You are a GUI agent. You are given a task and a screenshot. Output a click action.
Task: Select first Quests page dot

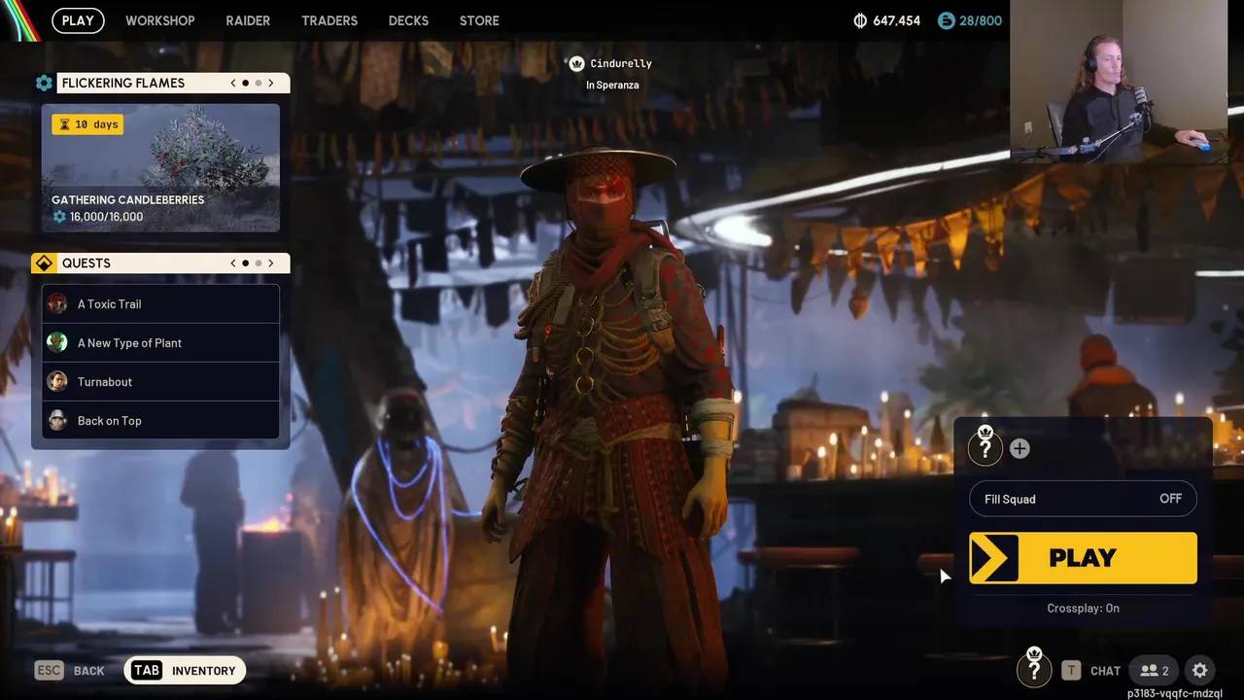pos(245,262)
